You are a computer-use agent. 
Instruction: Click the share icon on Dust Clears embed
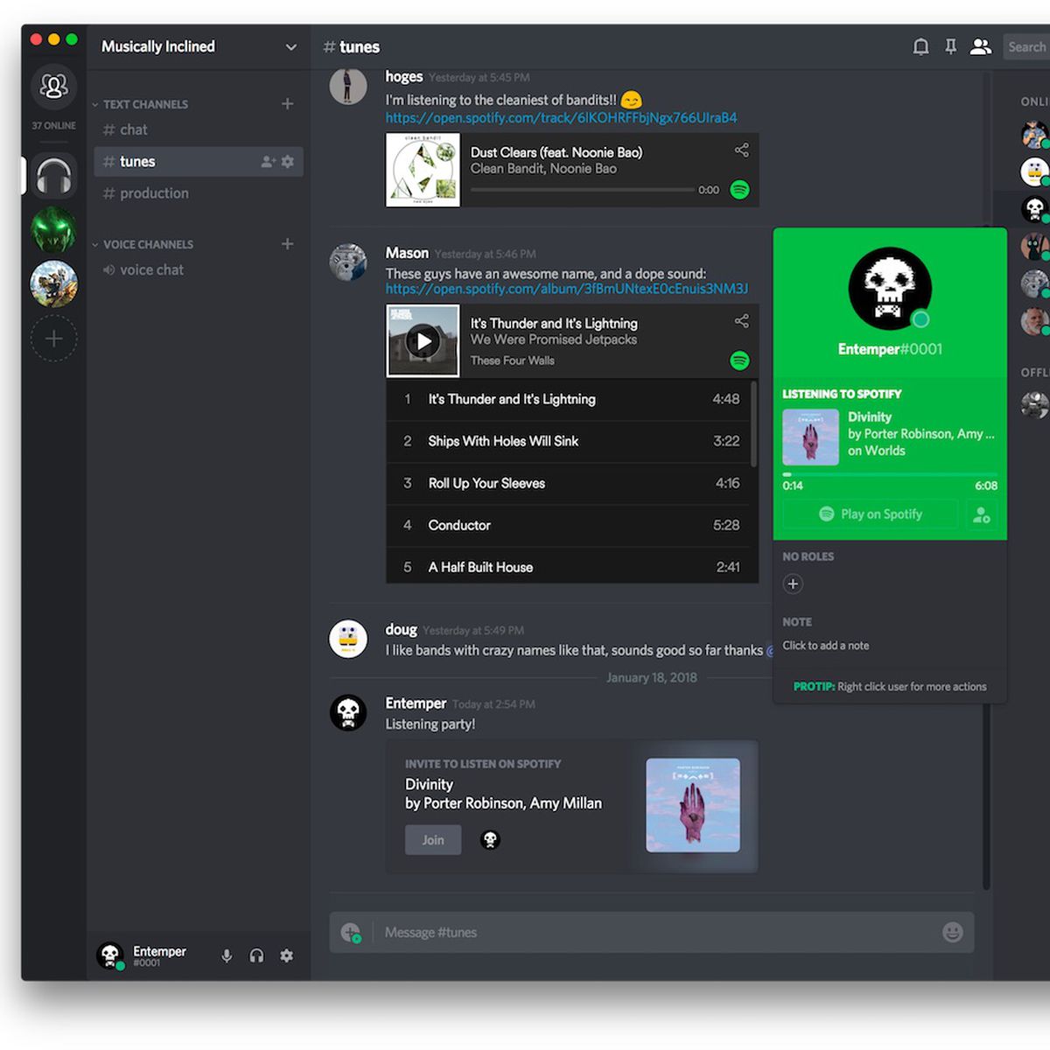(741, 150)
